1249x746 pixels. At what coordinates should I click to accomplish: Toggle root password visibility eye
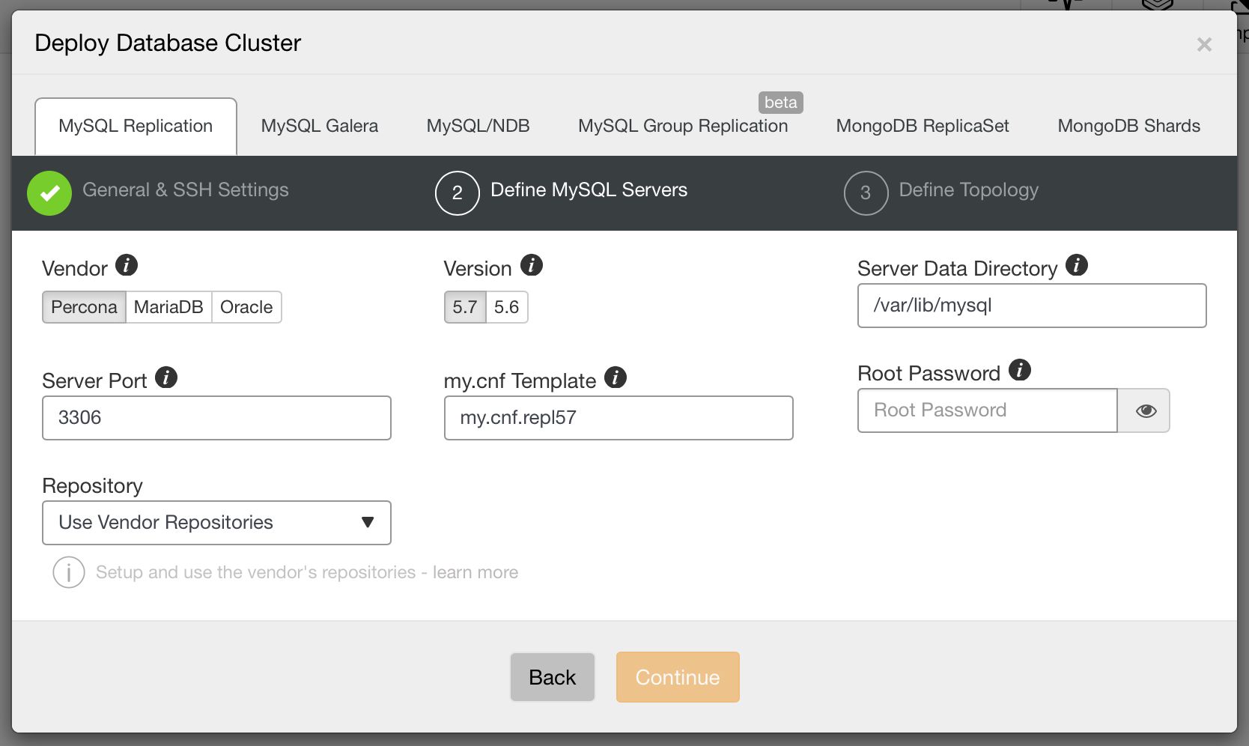click(1144, 410)
